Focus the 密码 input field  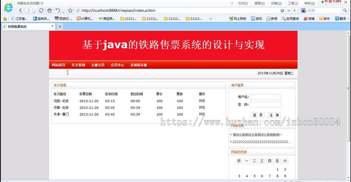pyautogui.click(x=266, y=104)
